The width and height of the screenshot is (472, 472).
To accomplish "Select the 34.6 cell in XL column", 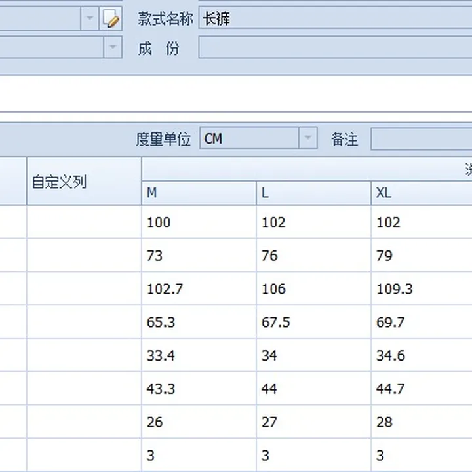I will coord(421,356).
